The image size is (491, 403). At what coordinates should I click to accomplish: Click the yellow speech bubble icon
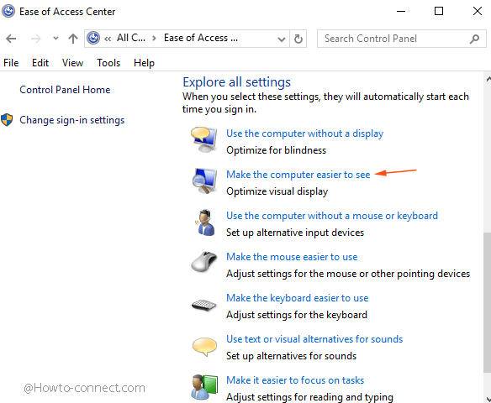tap(204, 347)
